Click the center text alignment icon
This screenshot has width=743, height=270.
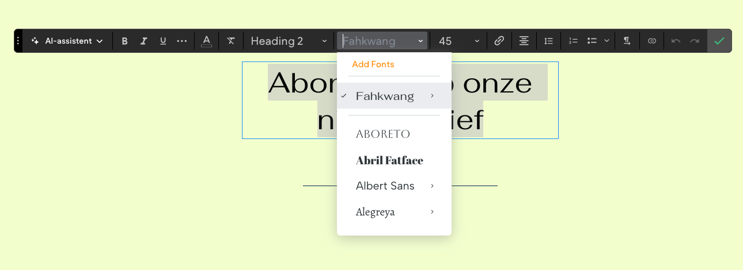tap(524, 41)
